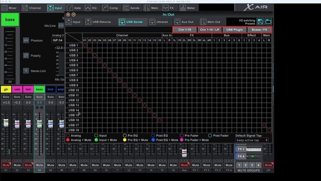Switch to Ultranet tab
Image resolution: width=321 pixels, height=181 pixels.
(159, 22)
